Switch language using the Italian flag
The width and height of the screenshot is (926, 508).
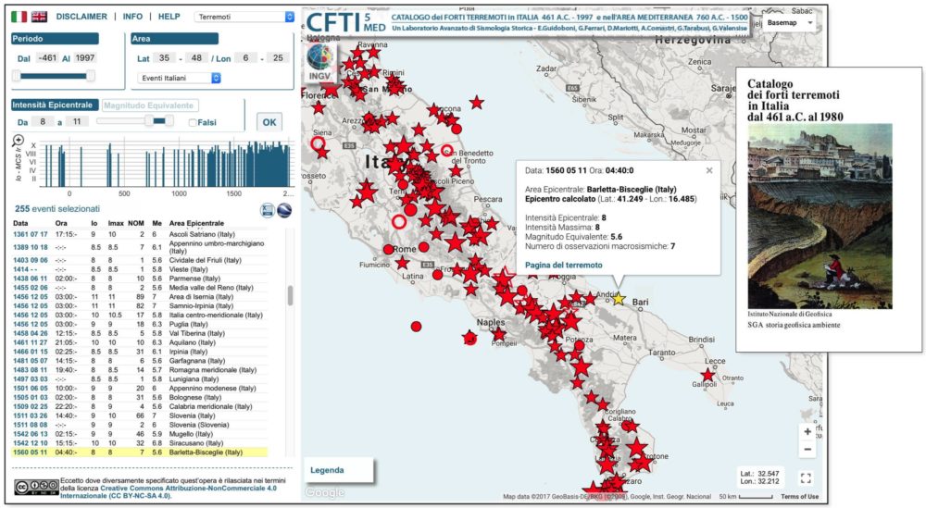tap(19, 17)
